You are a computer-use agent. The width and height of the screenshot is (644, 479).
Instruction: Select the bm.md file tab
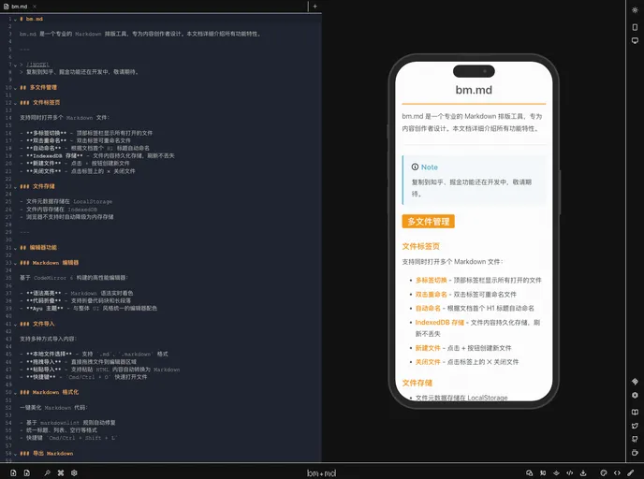(x=19, y=7)
